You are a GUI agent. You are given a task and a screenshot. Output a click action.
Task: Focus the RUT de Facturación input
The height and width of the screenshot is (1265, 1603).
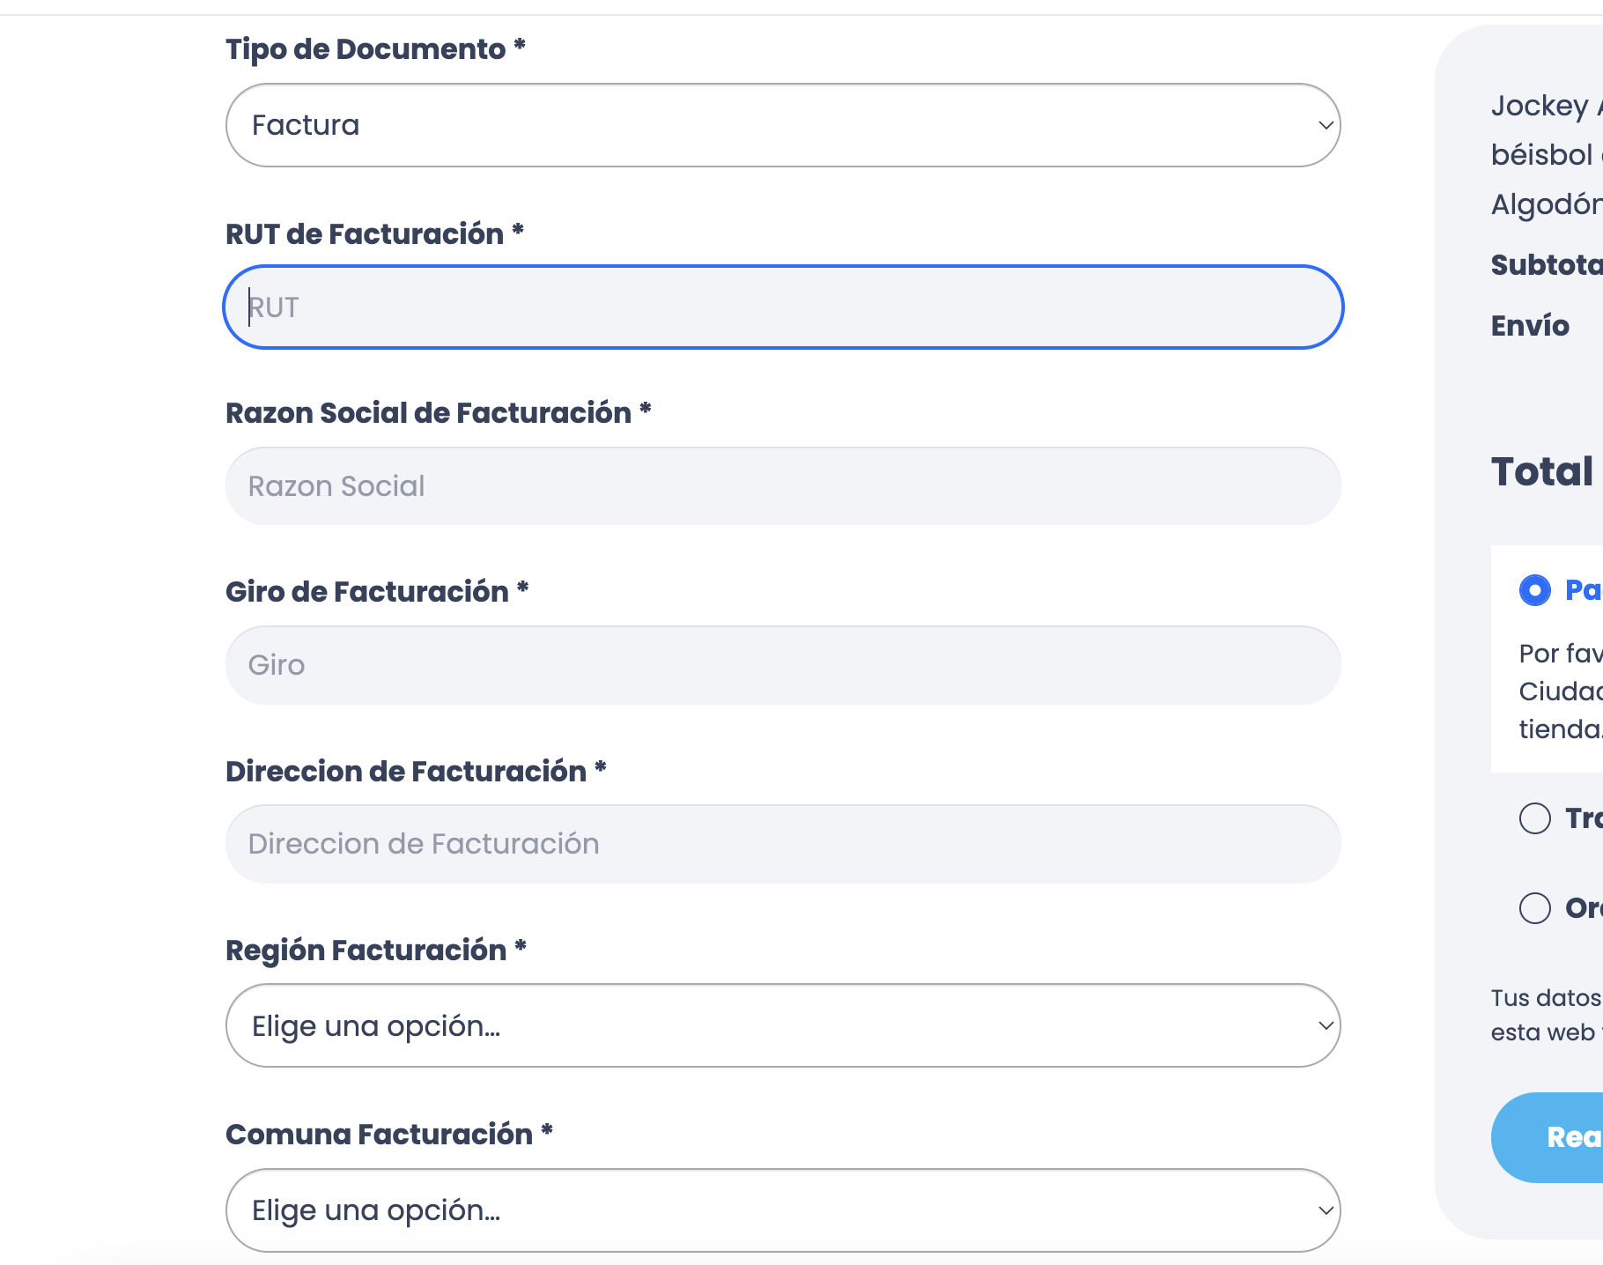pos(783,307)
